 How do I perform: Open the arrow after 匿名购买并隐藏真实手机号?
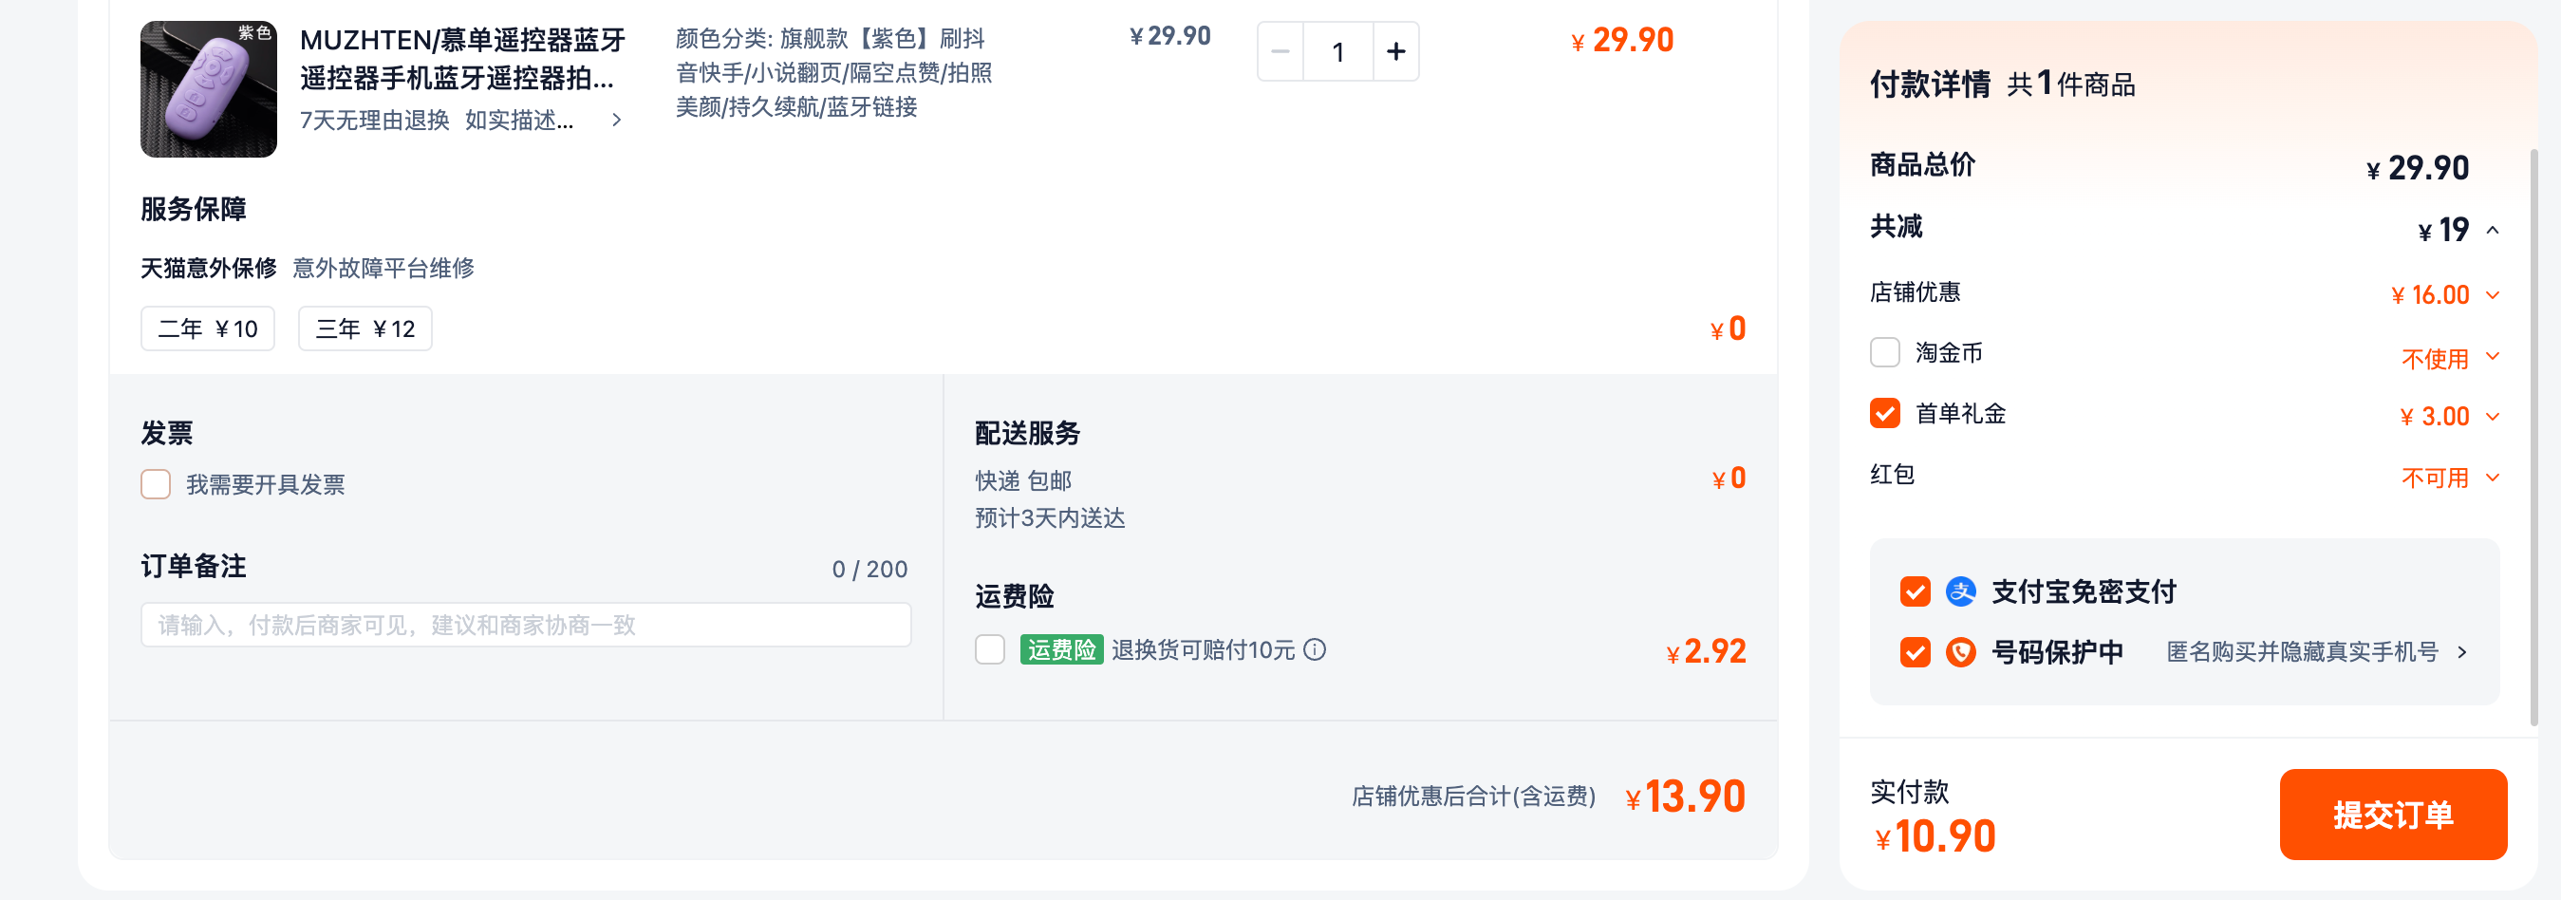coord(2462,652)
